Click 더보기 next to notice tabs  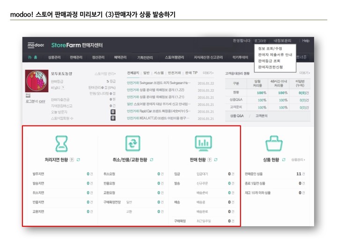pos(208,73)
